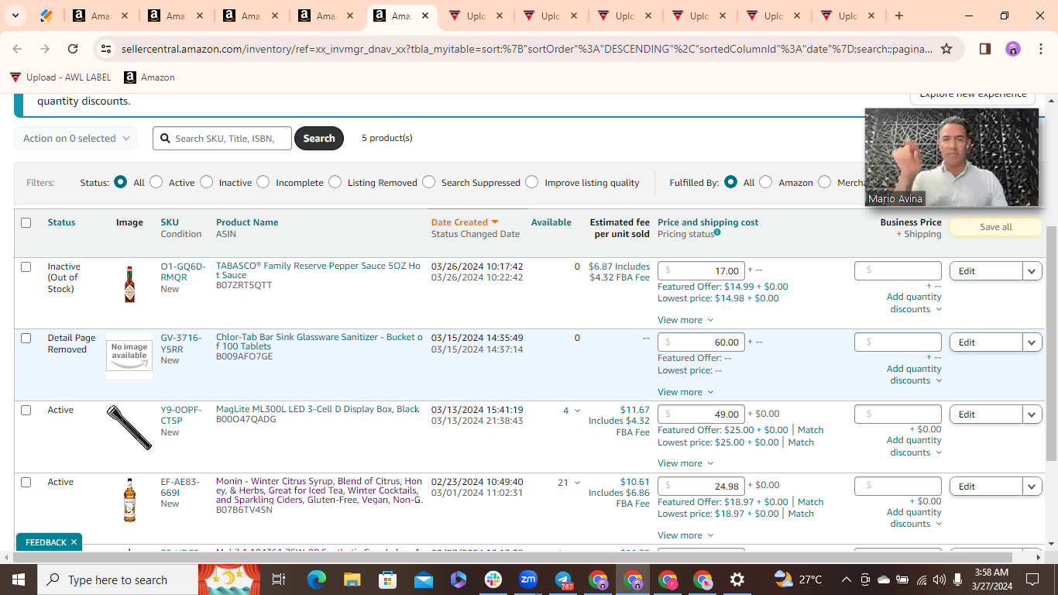Open SKU link Y9-0OPF-CTSP
Screen dimensions: 1058x595
pos(183,415)
